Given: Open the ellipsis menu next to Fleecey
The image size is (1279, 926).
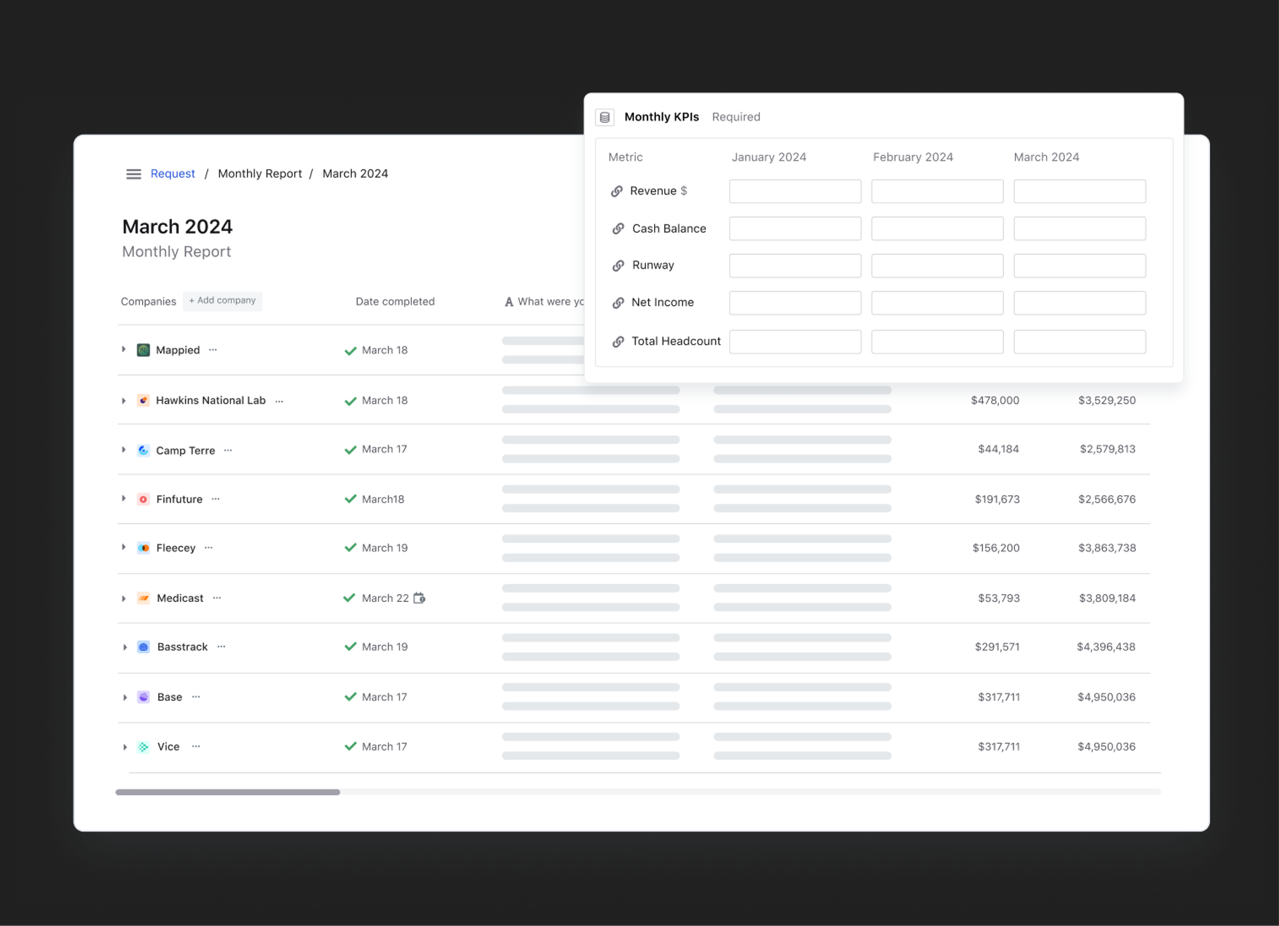Looking at the screenshot, I should 208,548.
